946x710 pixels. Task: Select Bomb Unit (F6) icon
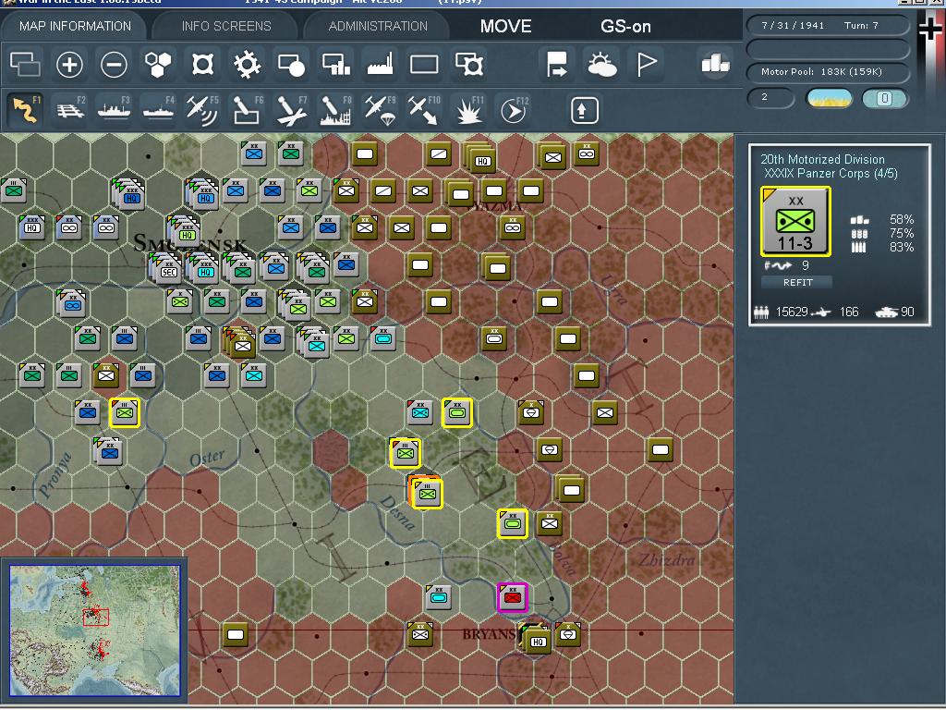pyautogui.click(x=247, y=110)
